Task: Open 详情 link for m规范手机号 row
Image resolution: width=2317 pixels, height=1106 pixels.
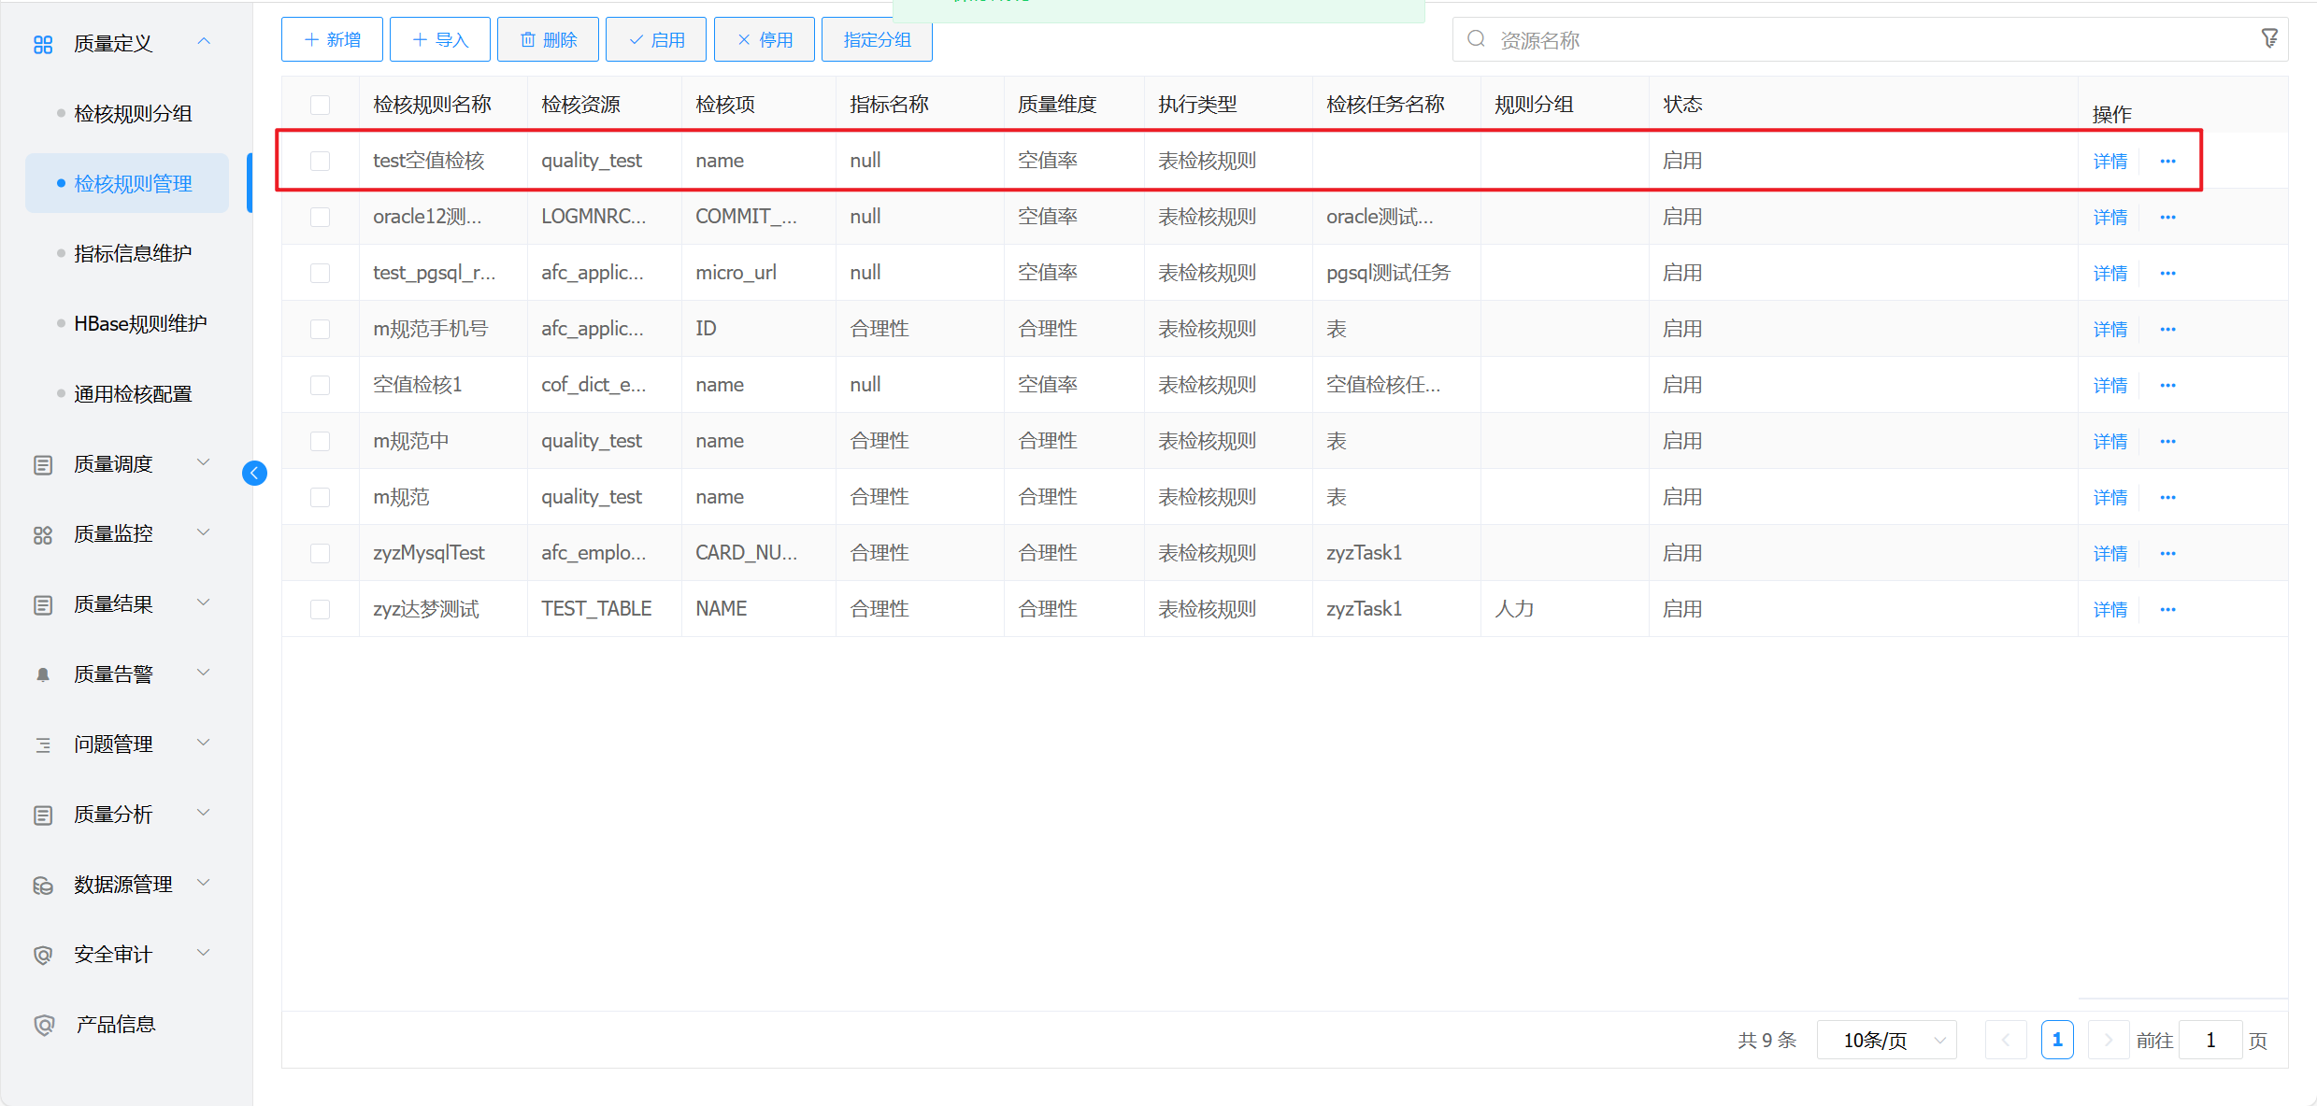Action: click(x=2110, y=330)
